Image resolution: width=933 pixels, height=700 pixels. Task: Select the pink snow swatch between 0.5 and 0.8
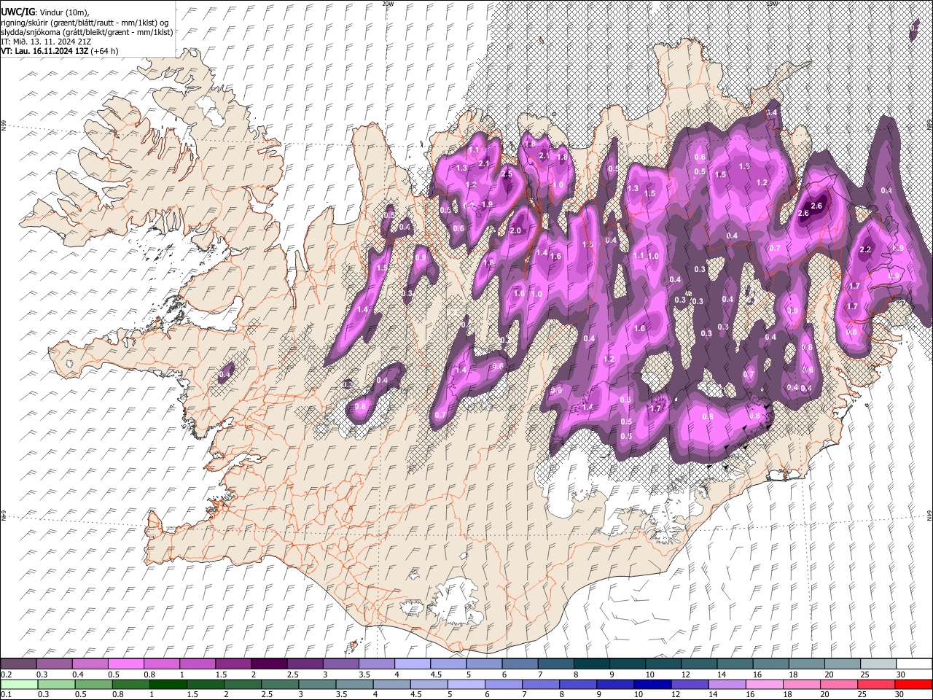[125, 664]
